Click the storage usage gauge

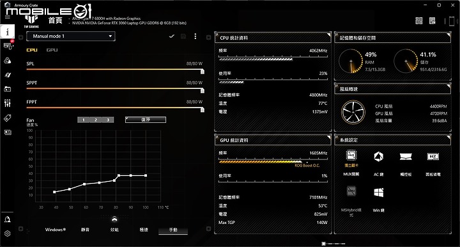(406, 61)
